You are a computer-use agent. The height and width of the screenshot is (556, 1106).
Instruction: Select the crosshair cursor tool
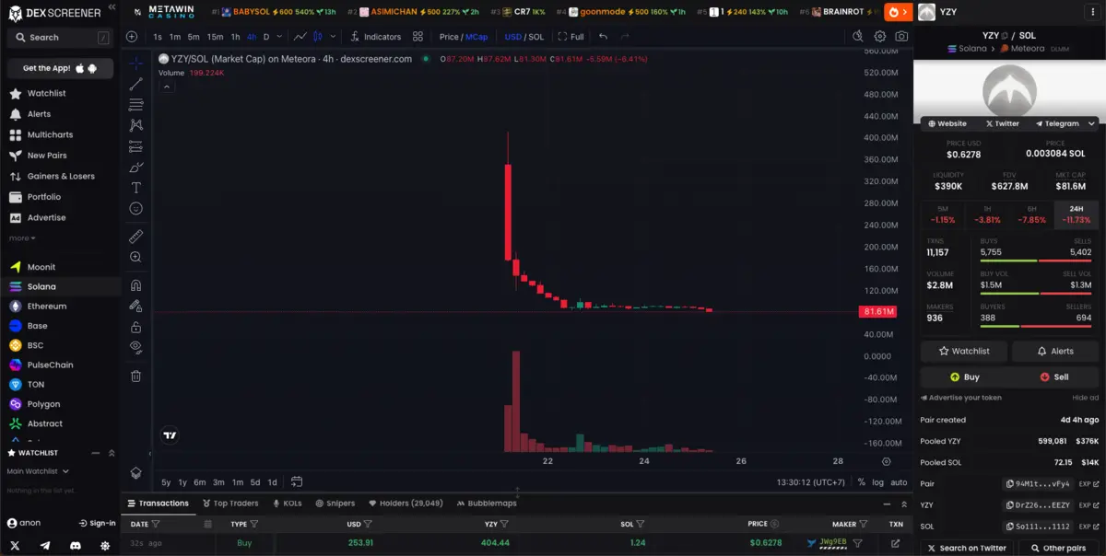click(135, 63)
